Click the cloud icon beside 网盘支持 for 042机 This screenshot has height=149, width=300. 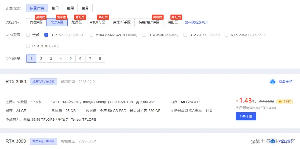[x=273, y=82]
